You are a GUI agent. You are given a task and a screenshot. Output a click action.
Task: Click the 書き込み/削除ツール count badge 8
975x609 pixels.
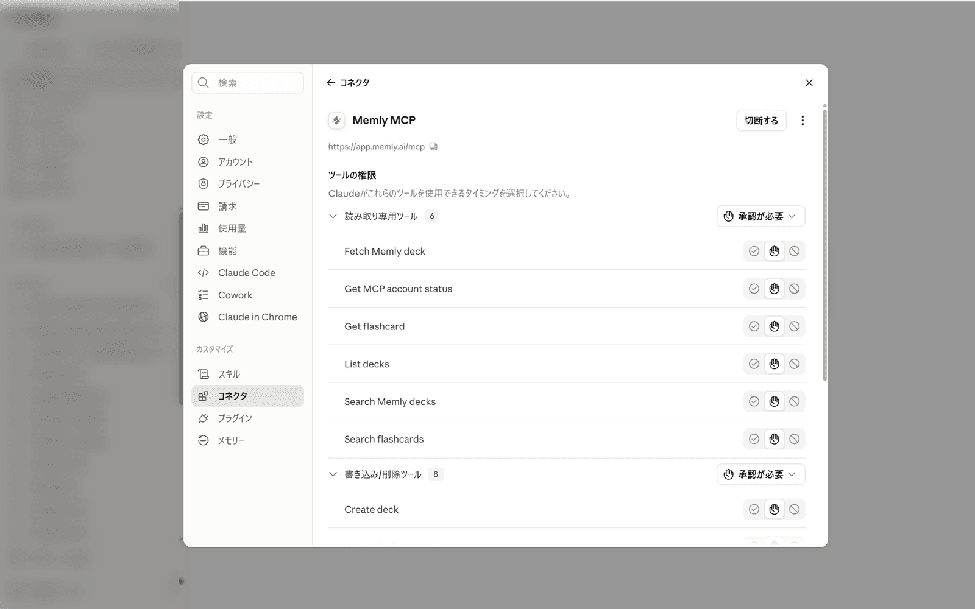tap(436, 474)
